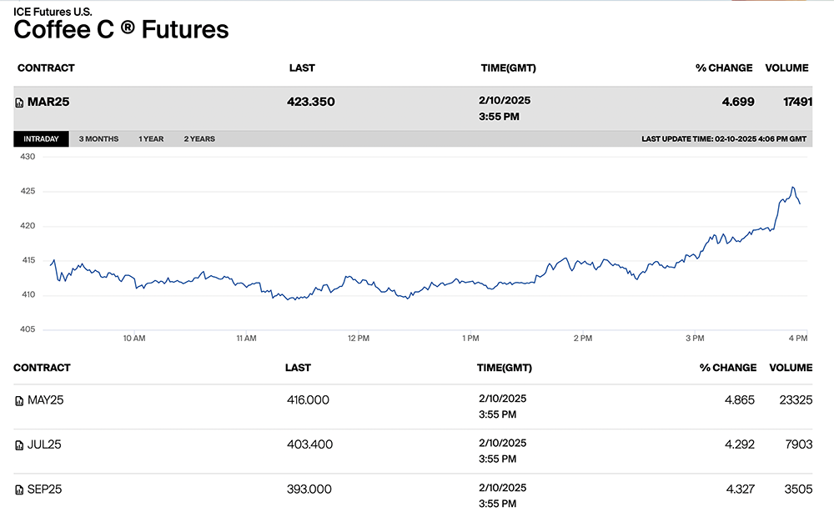
Task: Click the Coffee C Futures page heading
Action: [121, 30]
